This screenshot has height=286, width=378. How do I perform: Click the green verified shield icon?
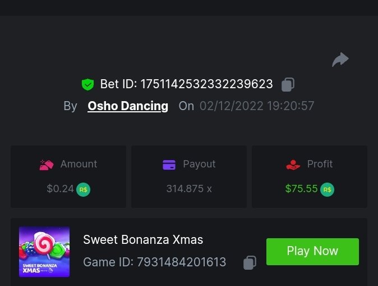[87, 84]
